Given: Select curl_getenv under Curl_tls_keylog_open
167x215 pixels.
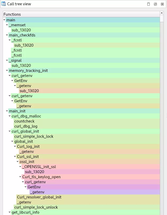Looking at the screenshot, I should 92,182.
